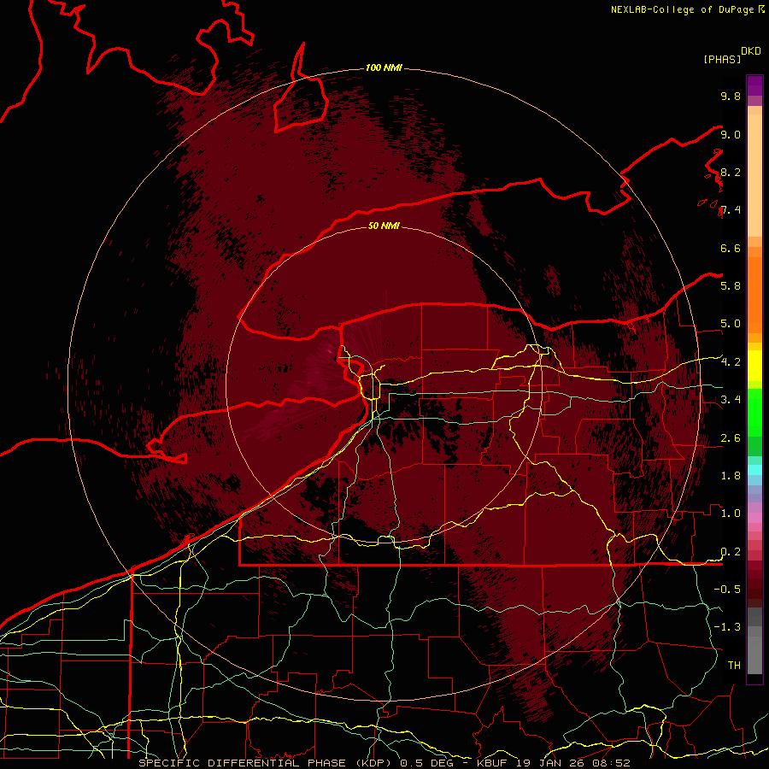Click the 0.2 value on the color scale
This screenshot has width=769, height=769.
pyautogui.click(x=731, y=552)
